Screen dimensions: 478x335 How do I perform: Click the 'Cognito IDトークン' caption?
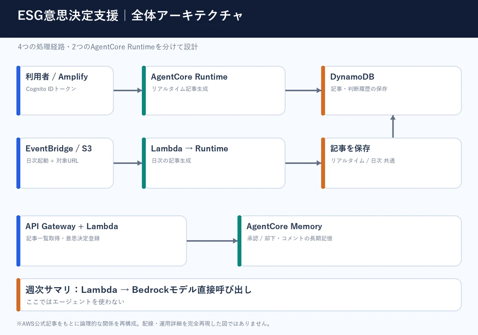pyautogui.click(x=51, y=89)
